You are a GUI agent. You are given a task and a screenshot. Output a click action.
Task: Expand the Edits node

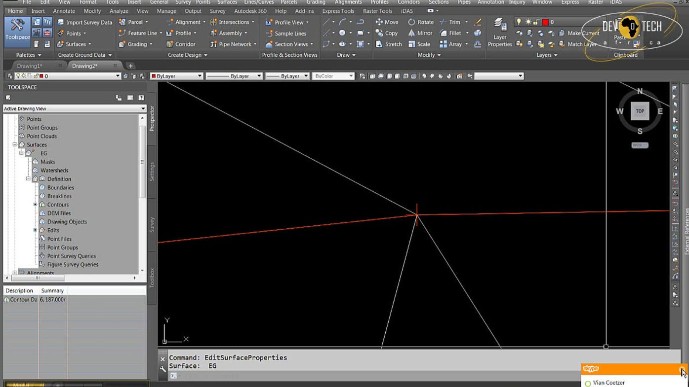click(35, 230)
